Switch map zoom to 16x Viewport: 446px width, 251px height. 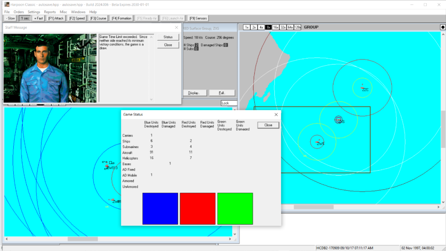point(276,27)
